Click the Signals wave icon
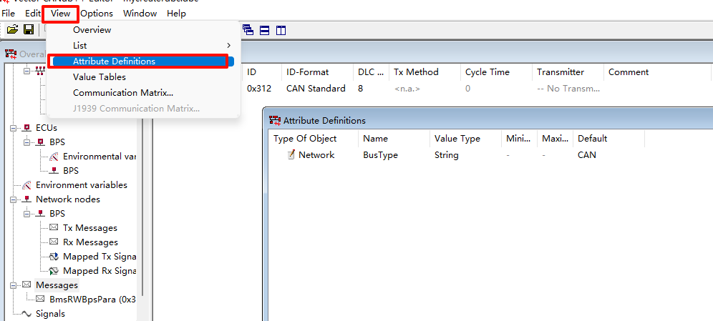The height and width of the screenshot is (321, 713). coord(26,314)
